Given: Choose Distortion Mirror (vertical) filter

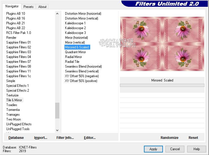Looking at the screenshot, I should [x=81, y=18].
